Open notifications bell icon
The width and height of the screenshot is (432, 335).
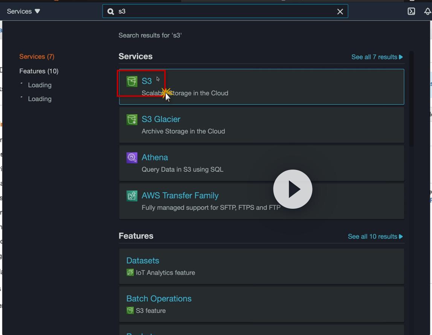tap(427, 11)
